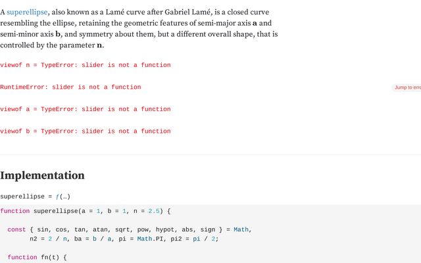This screenshot has height=263, width=421.
Task: Select the viewof a TypeError cell
Action: 86,109
